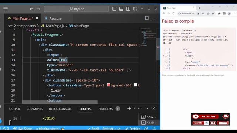Open Live Share from status bar
This screenshot has width=237, height=133.
pos(23,129)
